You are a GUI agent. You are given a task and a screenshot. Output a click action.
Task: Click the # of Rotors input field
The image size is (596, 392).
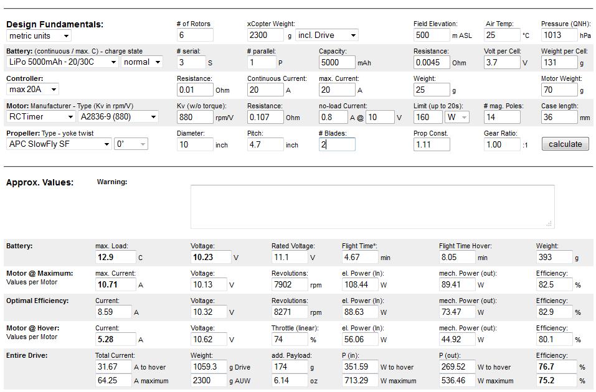(194, 35)
